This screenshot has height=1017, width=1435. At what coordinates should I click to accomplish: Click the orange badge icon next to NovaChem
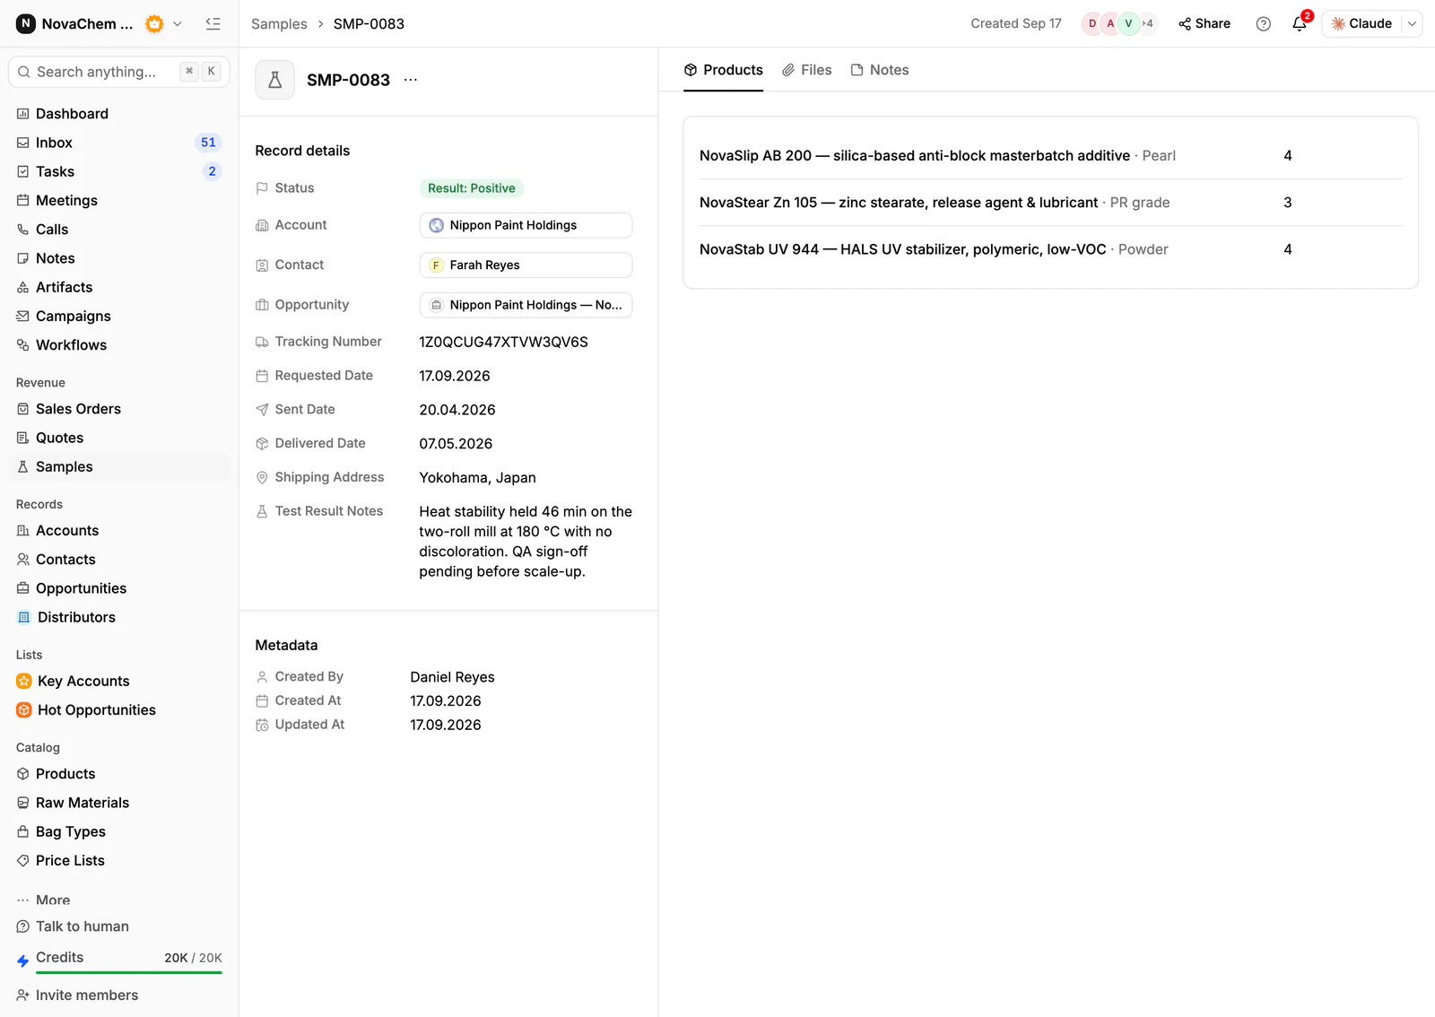click(x=154, y=24)
